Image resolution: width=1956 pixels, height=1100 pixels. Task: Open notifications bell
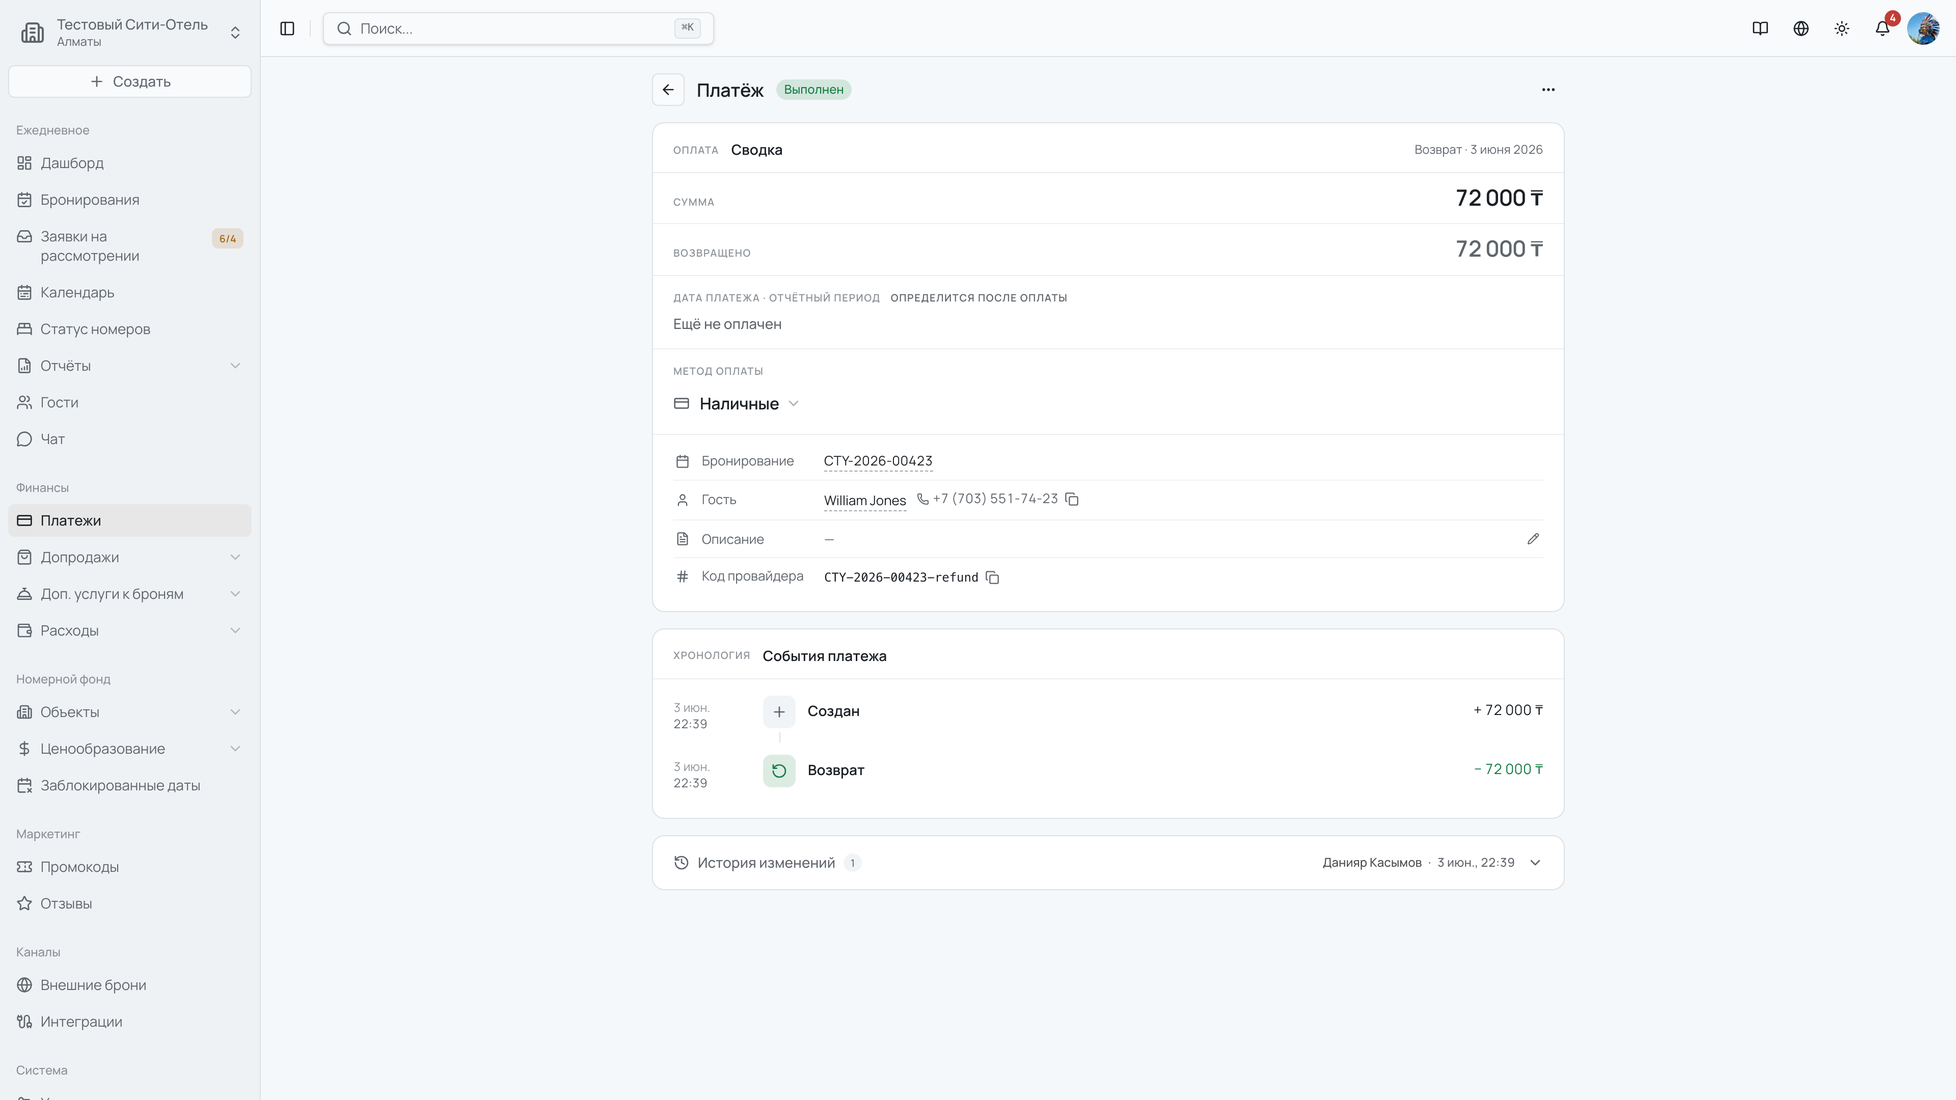click(x=1882, y=28)
